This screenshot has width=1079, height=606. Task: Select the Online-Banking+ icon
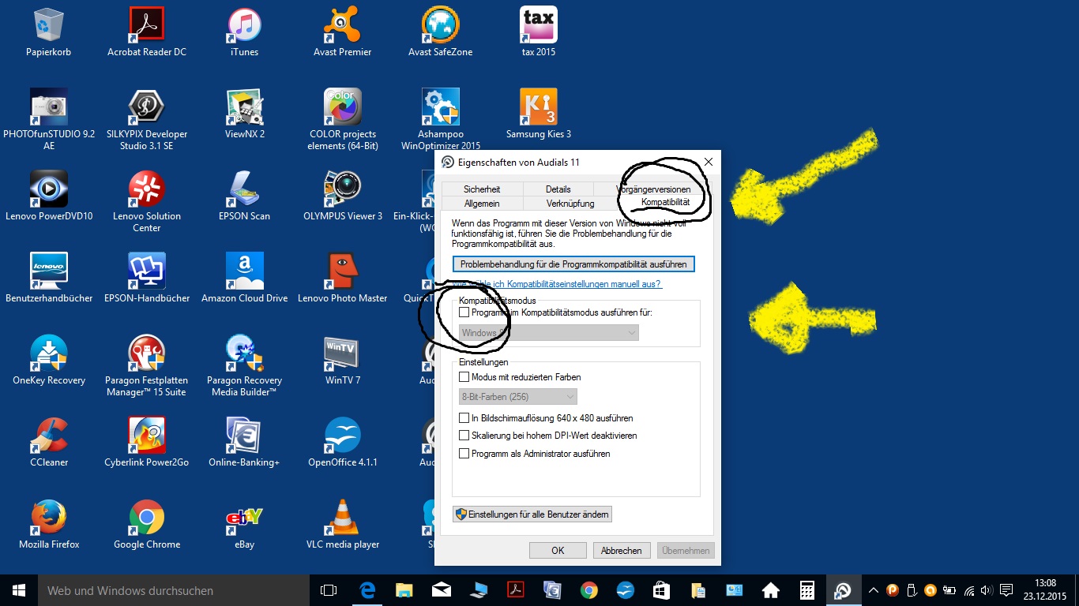click(244, 442)
